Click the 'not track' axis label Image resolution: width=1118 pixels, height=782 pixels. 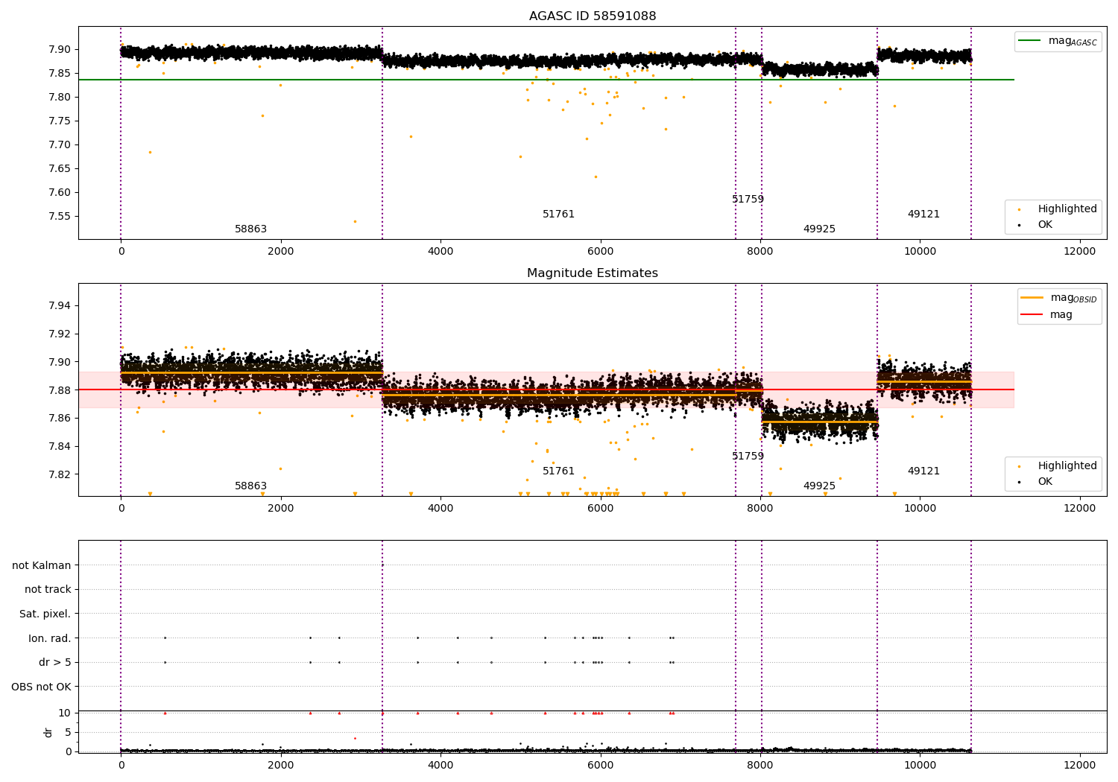[x=48, y=590]
